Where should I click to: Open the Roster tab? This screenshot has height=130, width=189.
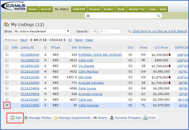click(108, 9)
